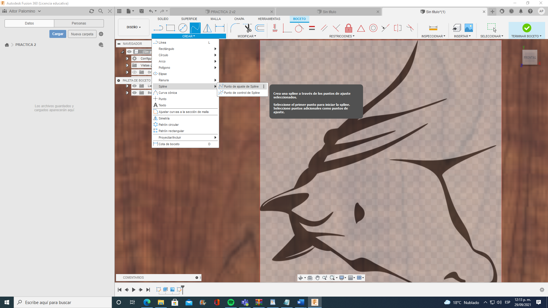The height and width of the screenshot is (308, 548).
Task: Choose Elipse from the Crear menu
Action: coord(185,74)
